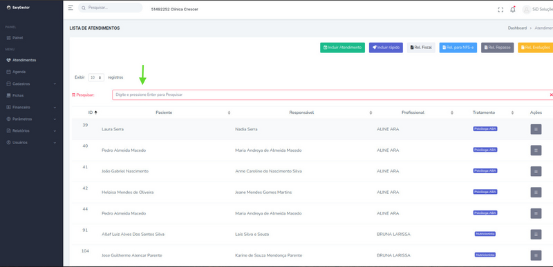This screenshot has width=553, height=267.
Task: Open the Rel. para NFS-e report button
Action: tap(458, 48)
